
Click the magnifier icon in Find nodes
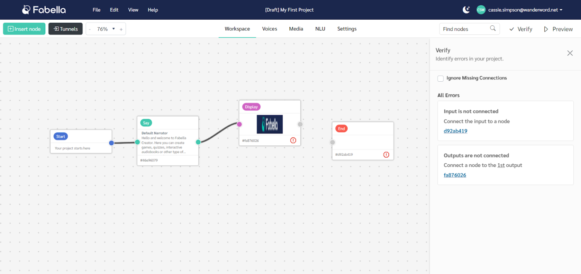pyautogui.click(x=493, y=28)
